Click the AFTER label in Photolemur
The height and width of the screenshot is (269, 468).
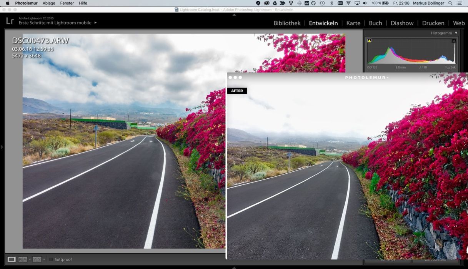tap(237, 91)
